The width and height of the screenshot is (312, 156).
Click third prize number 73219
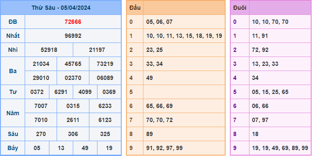click(105, 64)
